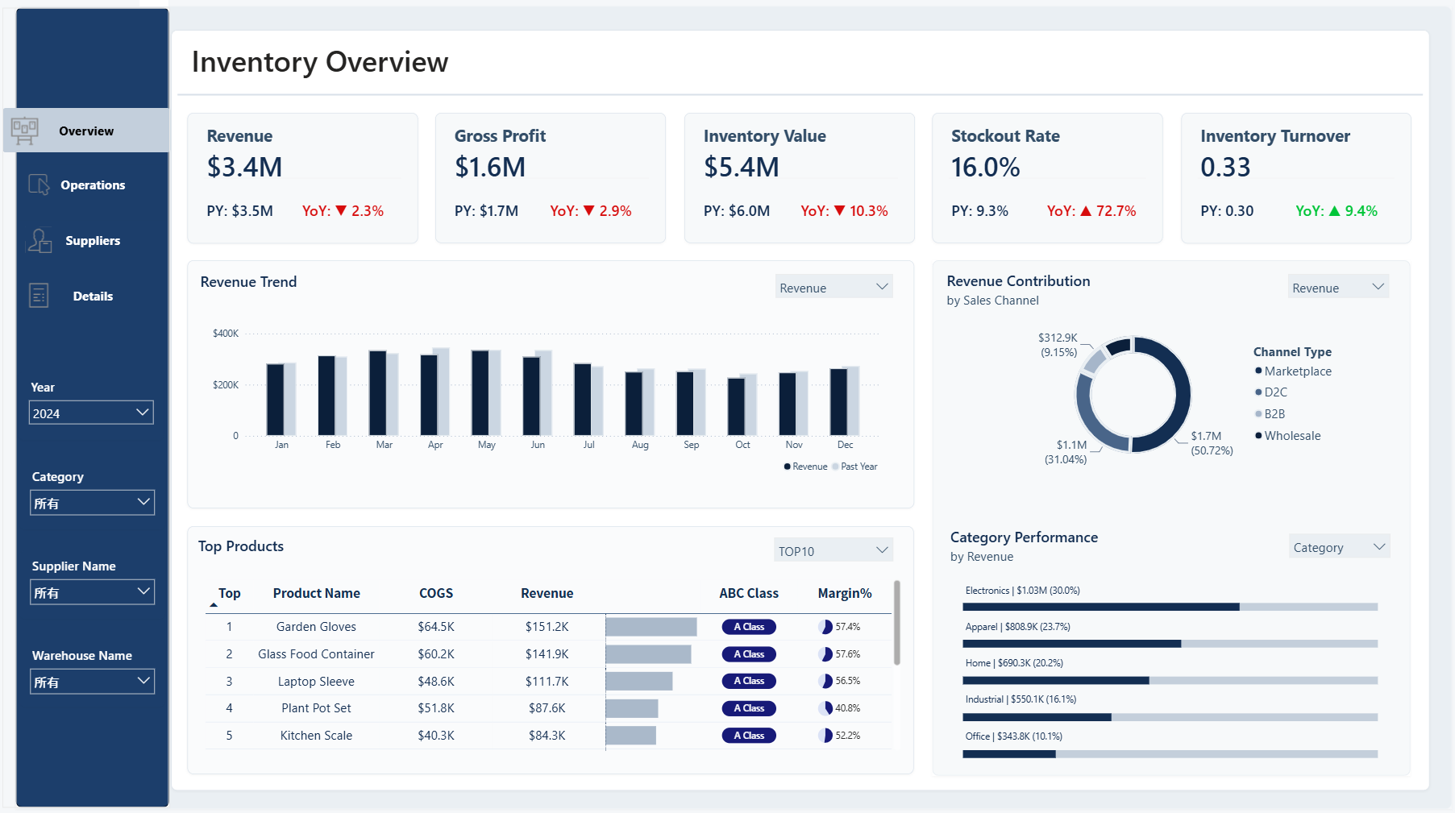Click the Operations page icon
This screenshot has height=813, width=1455.
click(39, 185)
